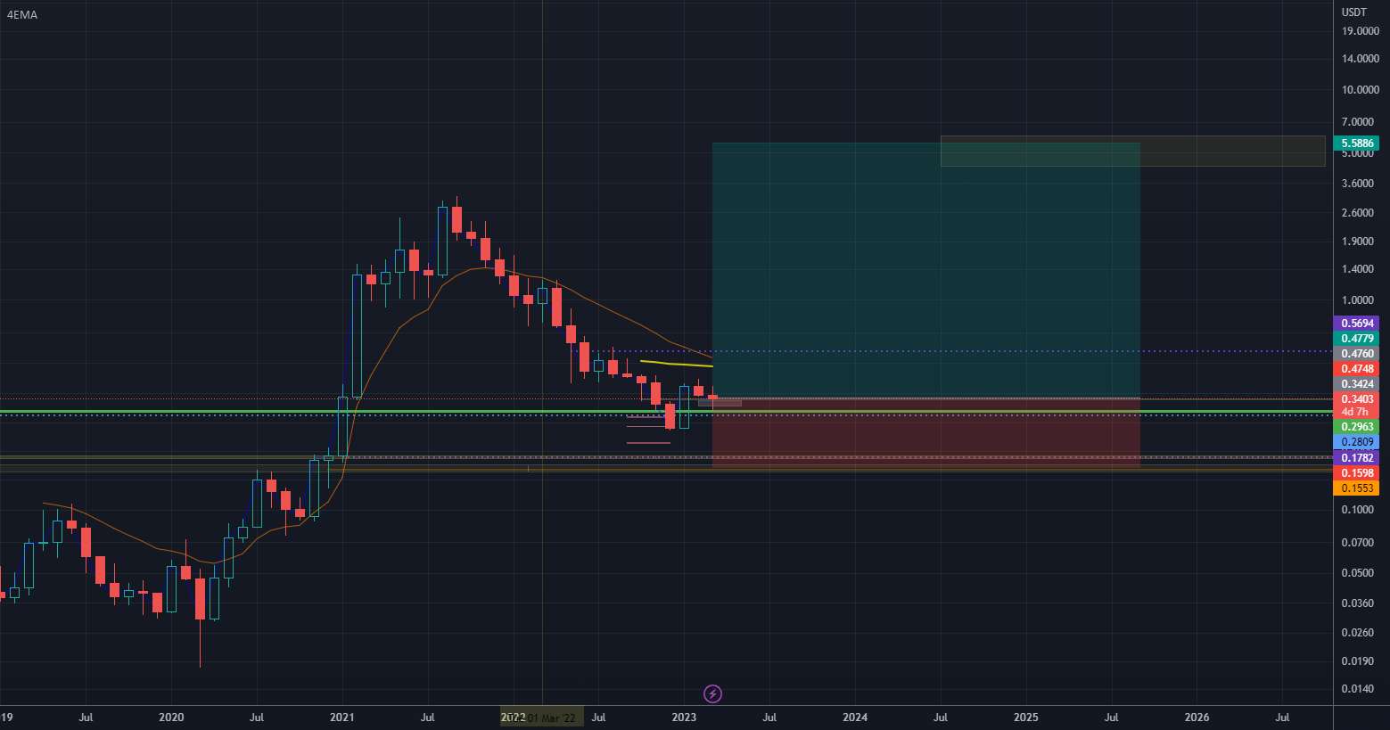Click the 2026 label on the time axis
1390x730 pixels.
click(x=1197, y=718)
